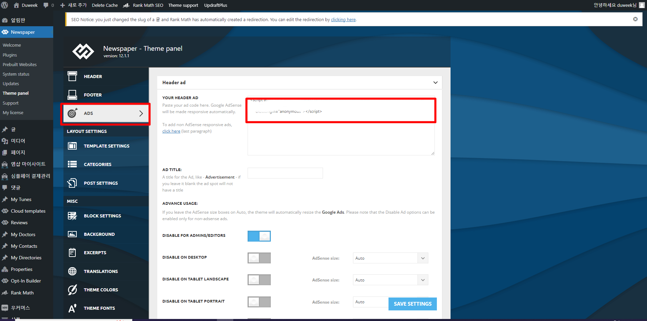
Task: Open Opt-In Builder in the sidebar
Action: (27, 281)
